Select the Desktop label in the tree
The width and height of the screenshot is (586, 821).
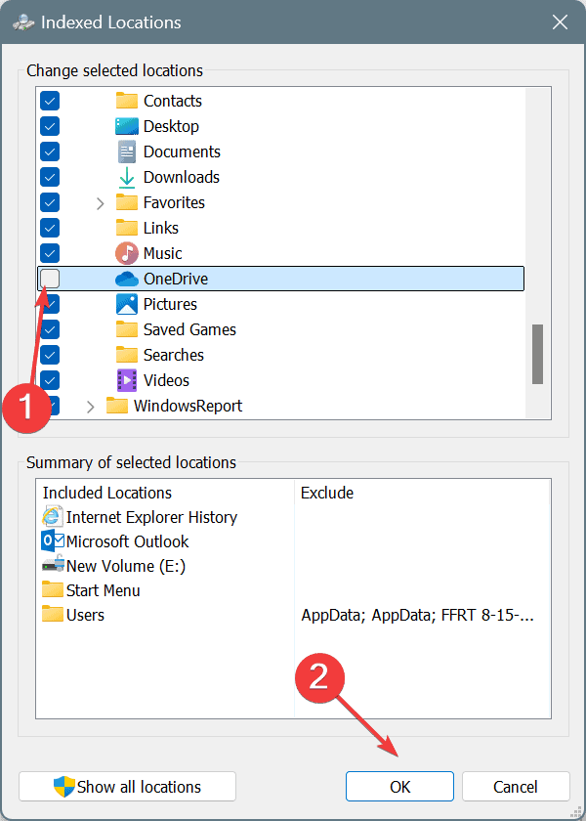(x=171, y=126)
